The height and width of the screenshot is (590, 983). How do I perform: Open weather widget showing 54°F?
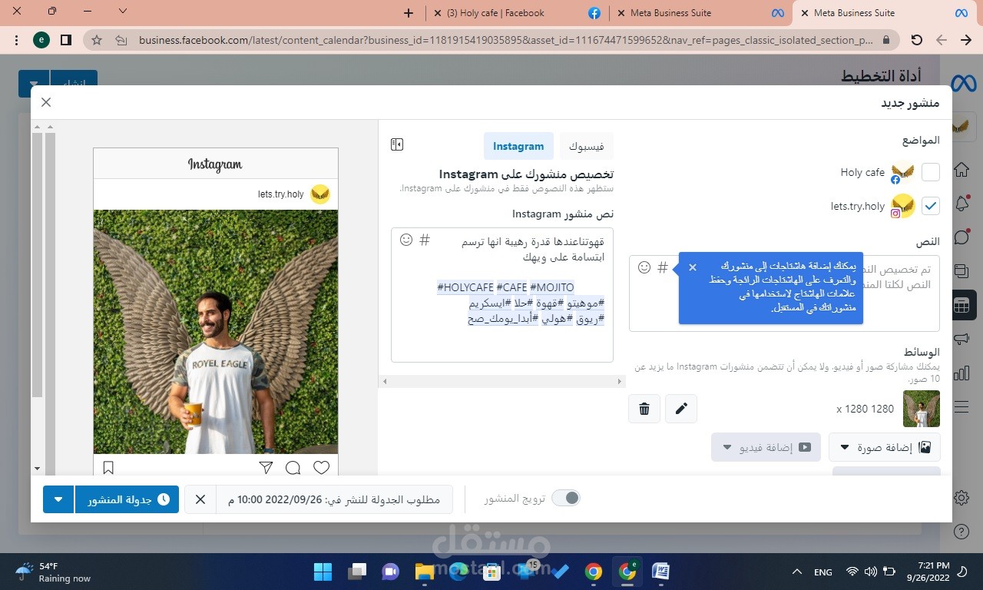point(52,572)
